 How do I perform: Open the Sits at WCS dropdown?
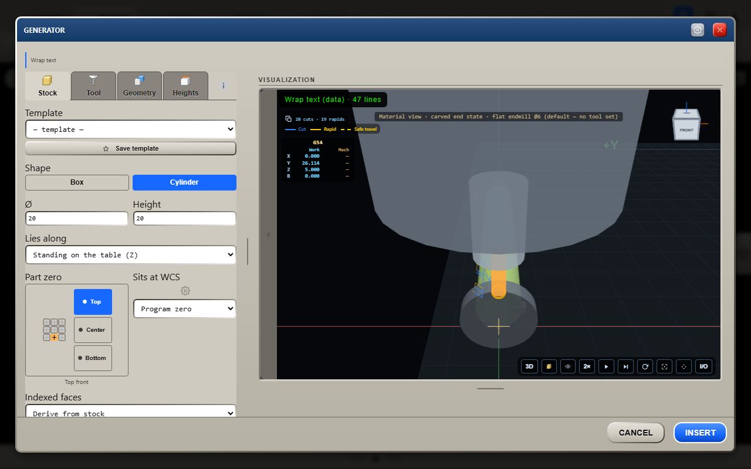(x=184, y=309)
